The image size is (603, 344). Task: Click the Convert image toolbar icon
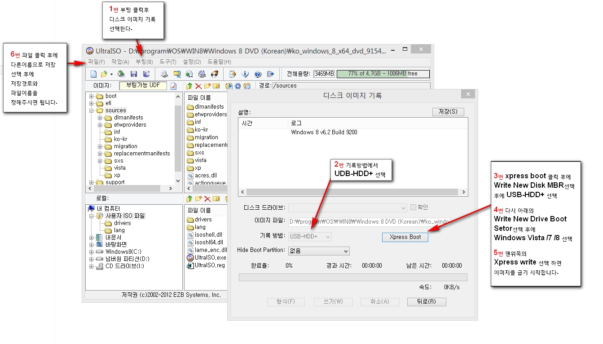tap(189, 74)
